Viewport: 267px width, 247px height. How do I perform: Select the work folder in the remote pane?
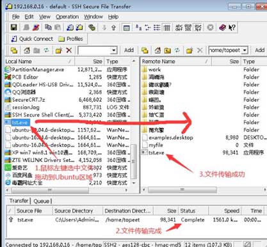154,69
